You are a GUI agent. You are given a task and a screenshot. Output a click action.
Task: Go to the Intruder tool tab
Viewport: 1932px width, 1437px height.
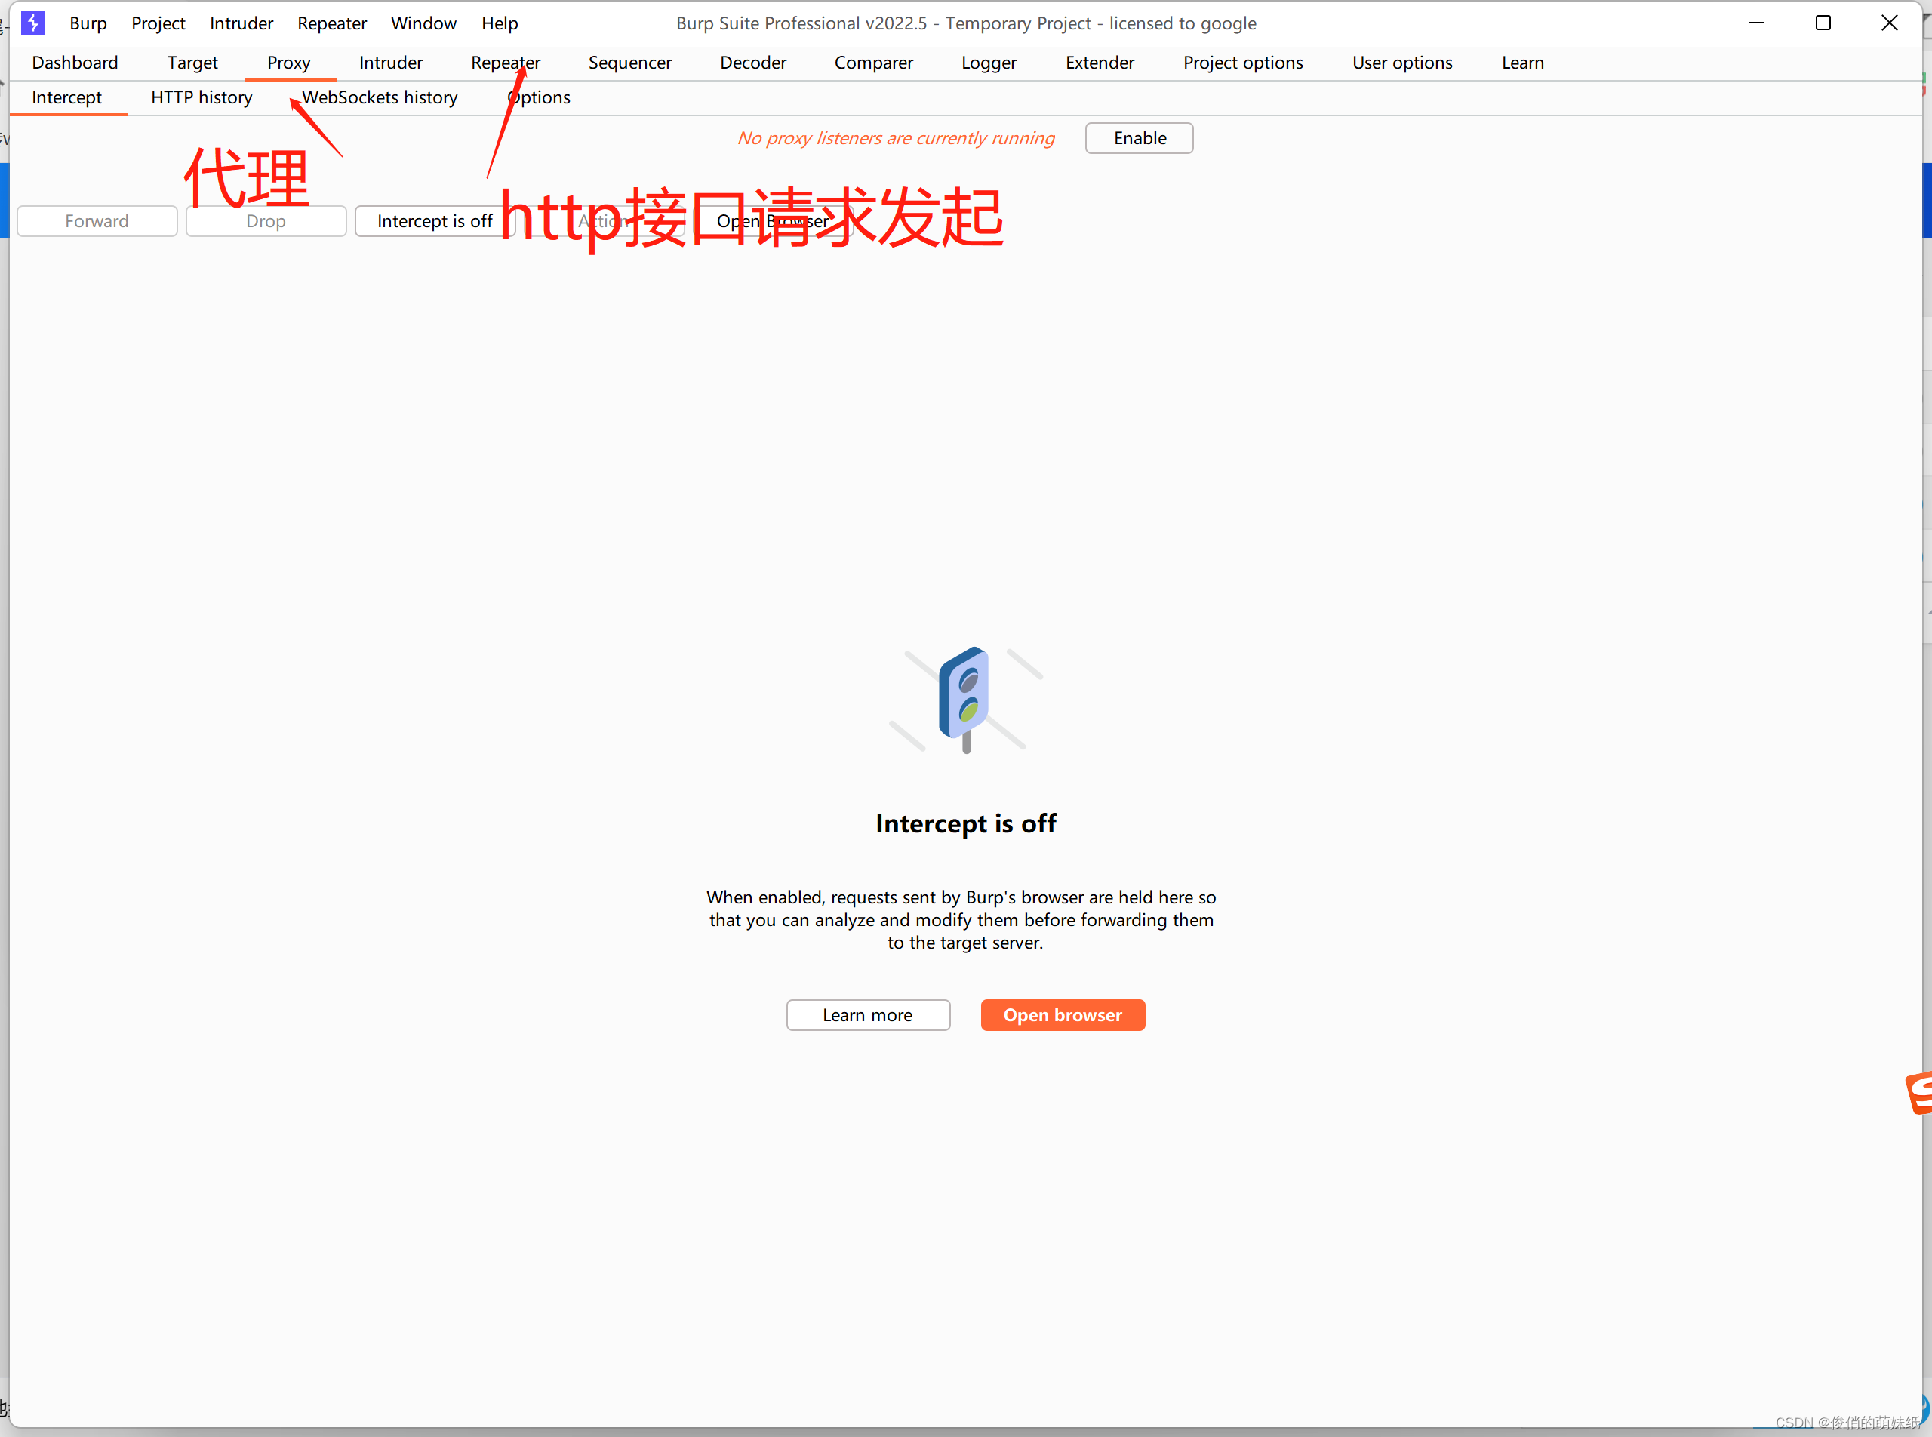[x=391, y=63]
